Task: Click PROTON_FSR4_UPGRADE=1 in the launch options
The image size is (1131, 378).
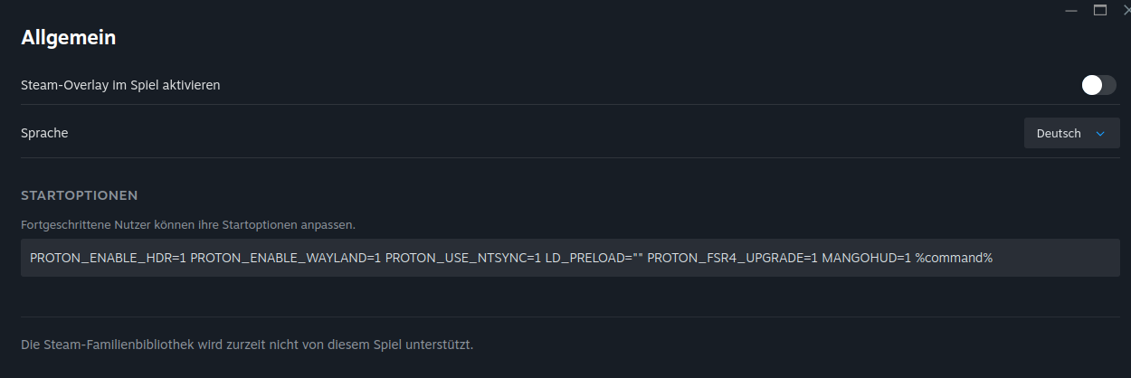Action: click(x=732, y=258)
